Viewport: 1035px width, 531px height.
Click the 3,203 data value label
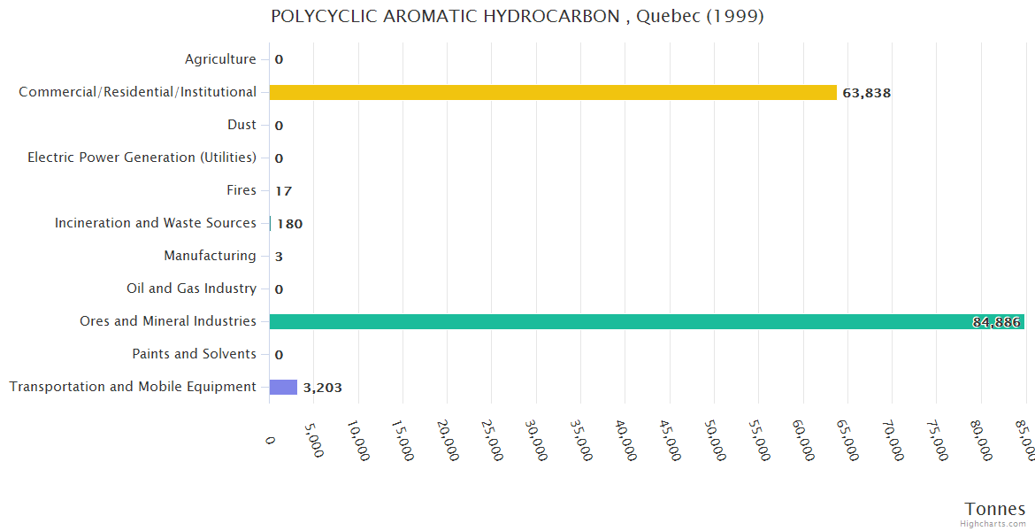tap(322, 388)
